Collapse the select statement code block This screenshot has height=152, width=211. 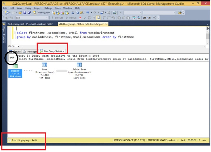click(15, 33)
